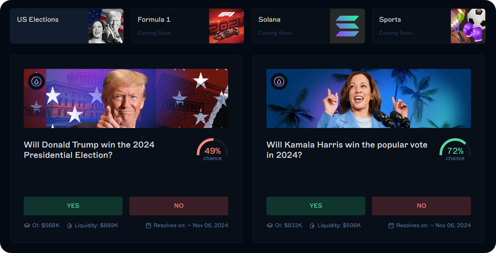Image resolution: width=496 pixels, height=253 pixels.
Task: Click the calendar icon in Harris card
Action: pos(391,225)
